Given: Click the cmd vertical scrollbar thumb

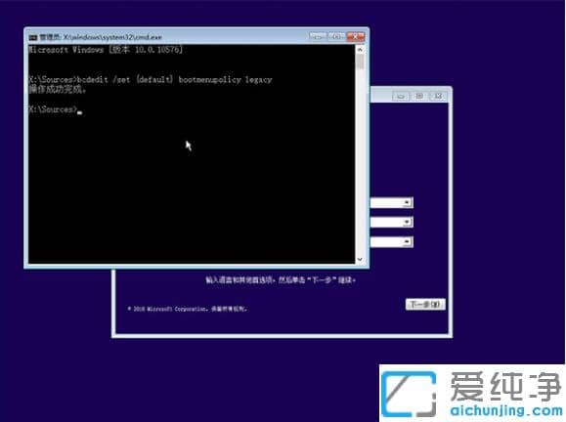Looking at the screenshot, I should pyautogui.click(x=360, y=63).
